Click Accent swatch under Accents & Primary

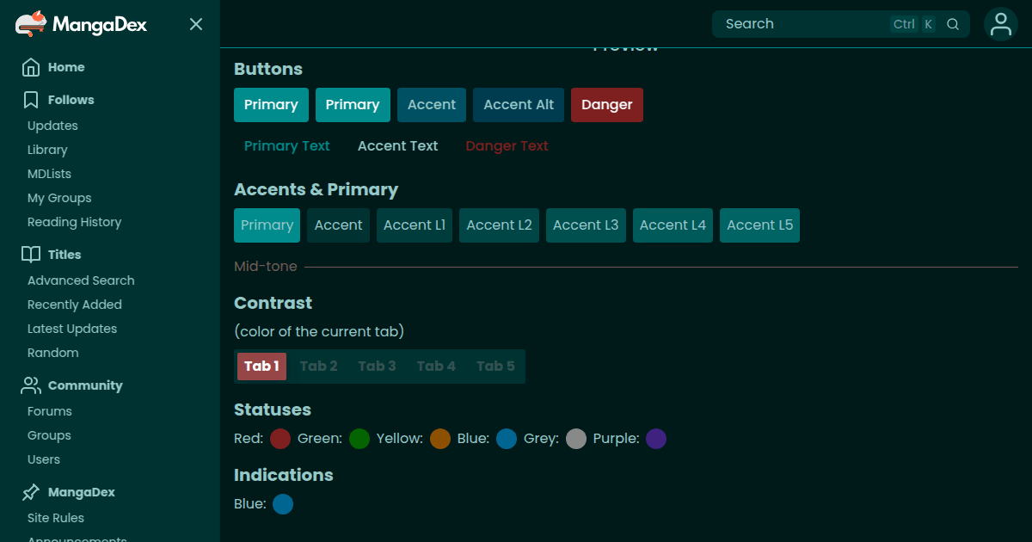[338, 225]
